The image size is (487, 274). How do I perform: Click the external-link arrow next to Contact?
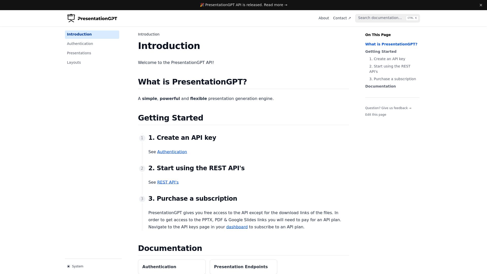(350, 18)
